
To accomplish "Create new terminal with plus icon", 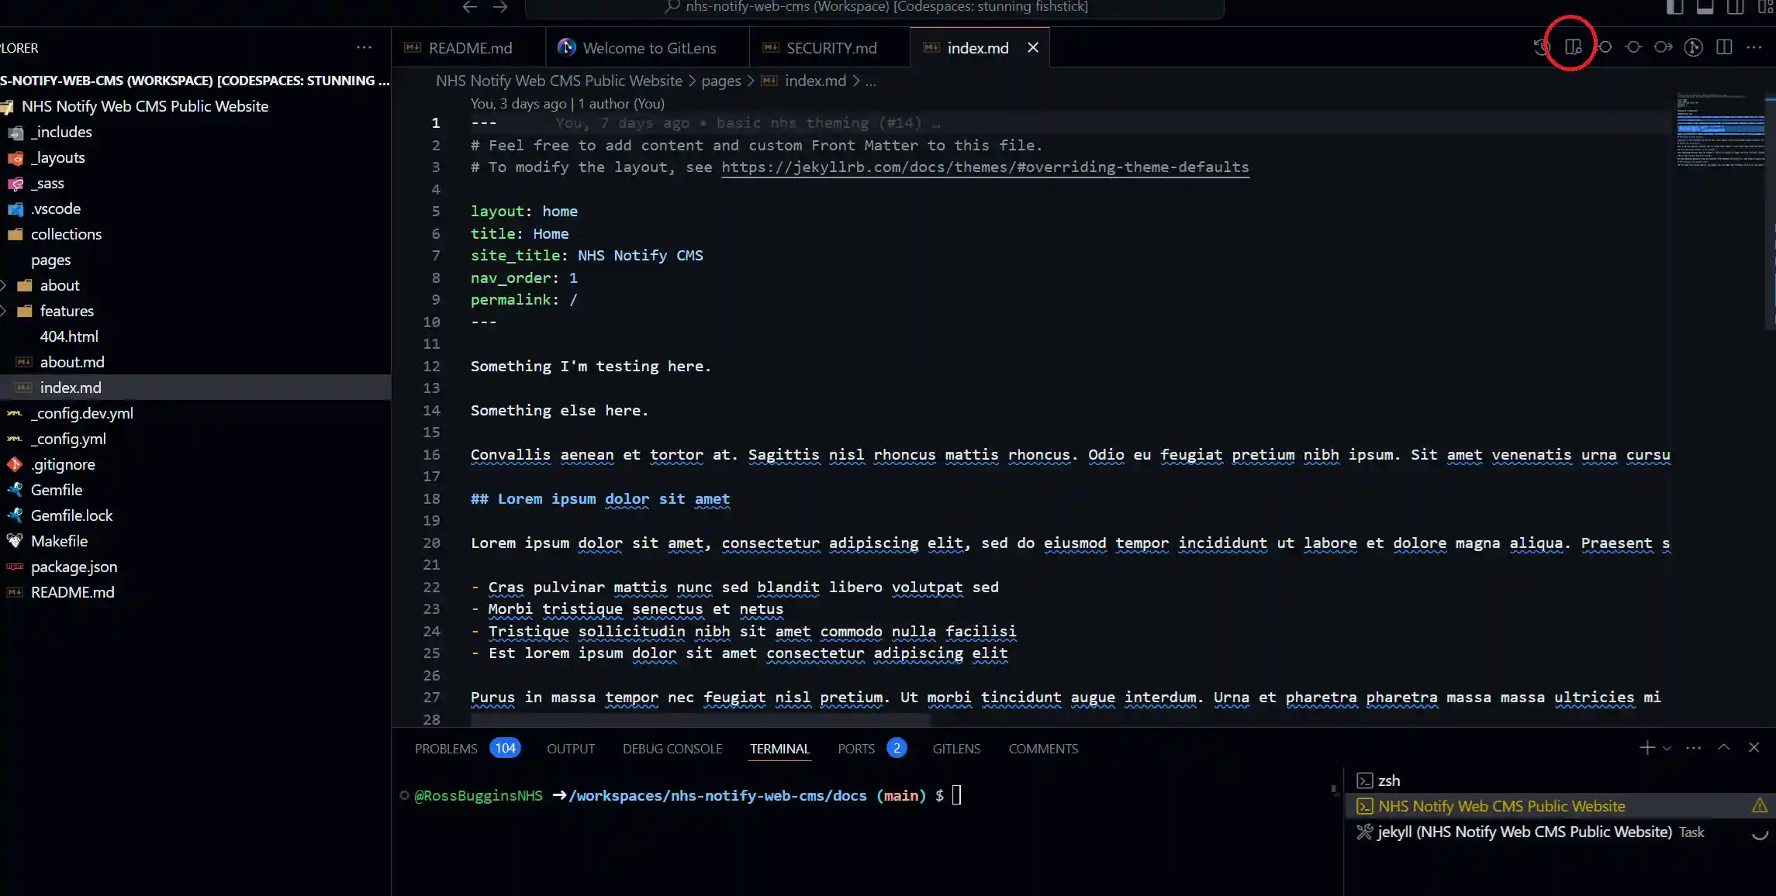I will point(1646,748).
